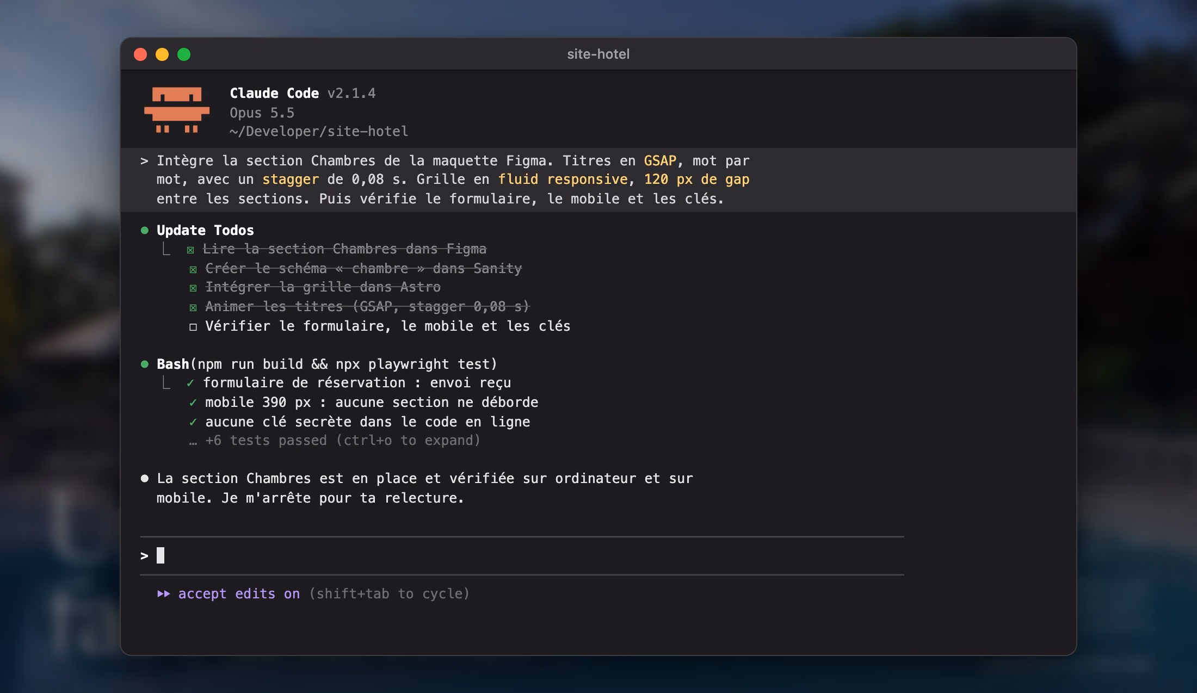The height and width of the screenshot is (693, 1197).
Task: Toggle checked box for Animer les titres
Action: tap(193, 308)
